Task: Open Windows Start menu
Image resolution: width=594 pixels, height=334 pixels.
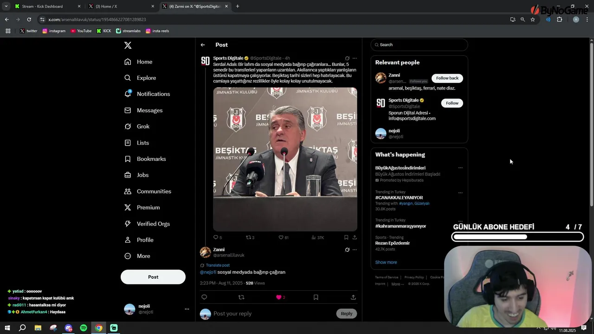Action: pos(7,328)
